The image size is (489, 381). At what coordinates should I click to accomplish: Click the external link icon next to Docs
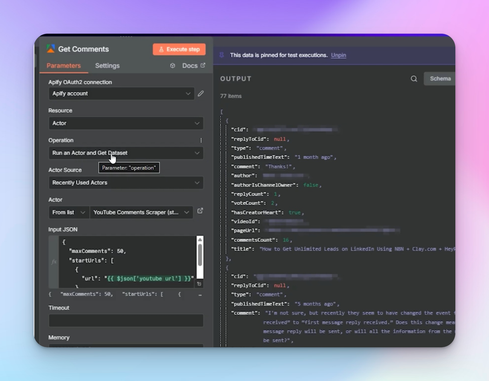coord(203,65)
